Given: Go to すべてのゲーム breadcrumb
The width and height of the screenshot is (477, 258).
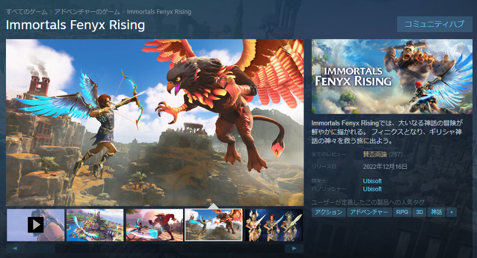Looking at the screenshot, I should click(x=27, y=12).
